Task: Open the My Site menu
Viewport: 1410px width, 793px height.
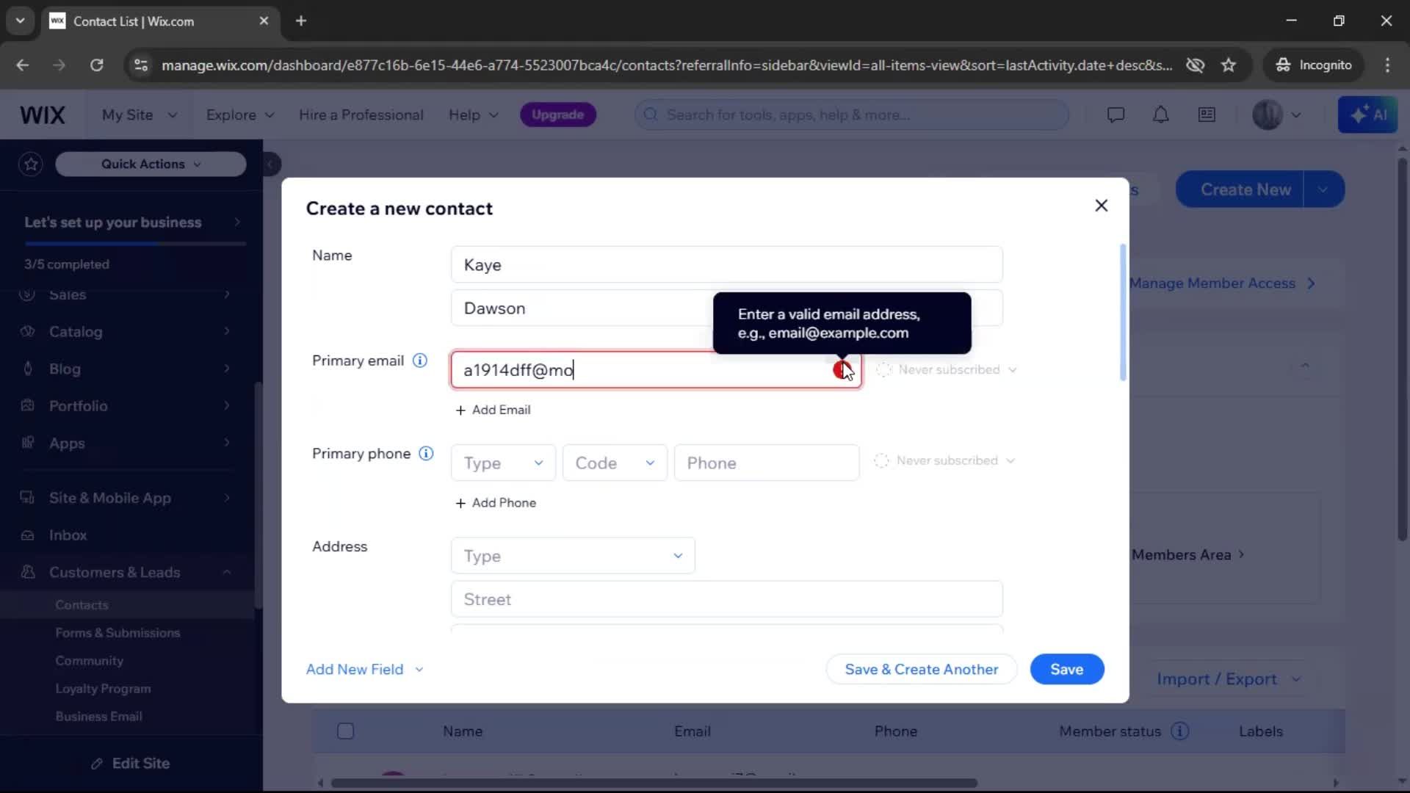Action: 140,115
